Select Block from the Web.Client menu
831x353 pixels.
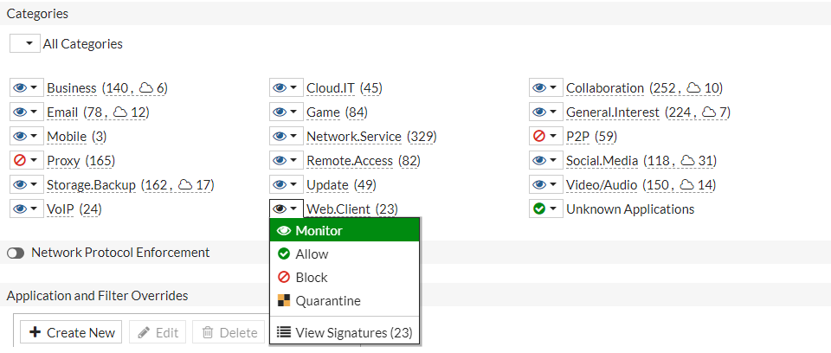click(x=311, y=278)
